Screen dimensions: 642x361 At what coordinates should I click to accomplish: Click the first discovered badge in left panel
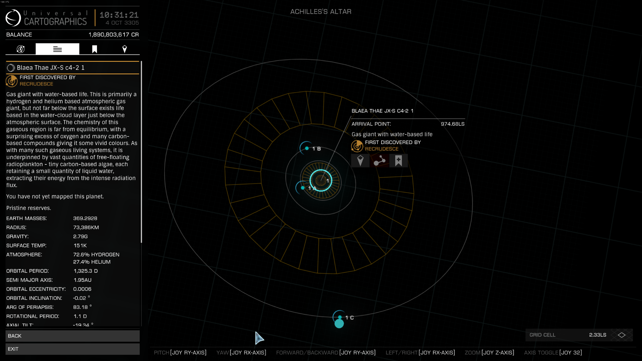click(x=12, y=81)
